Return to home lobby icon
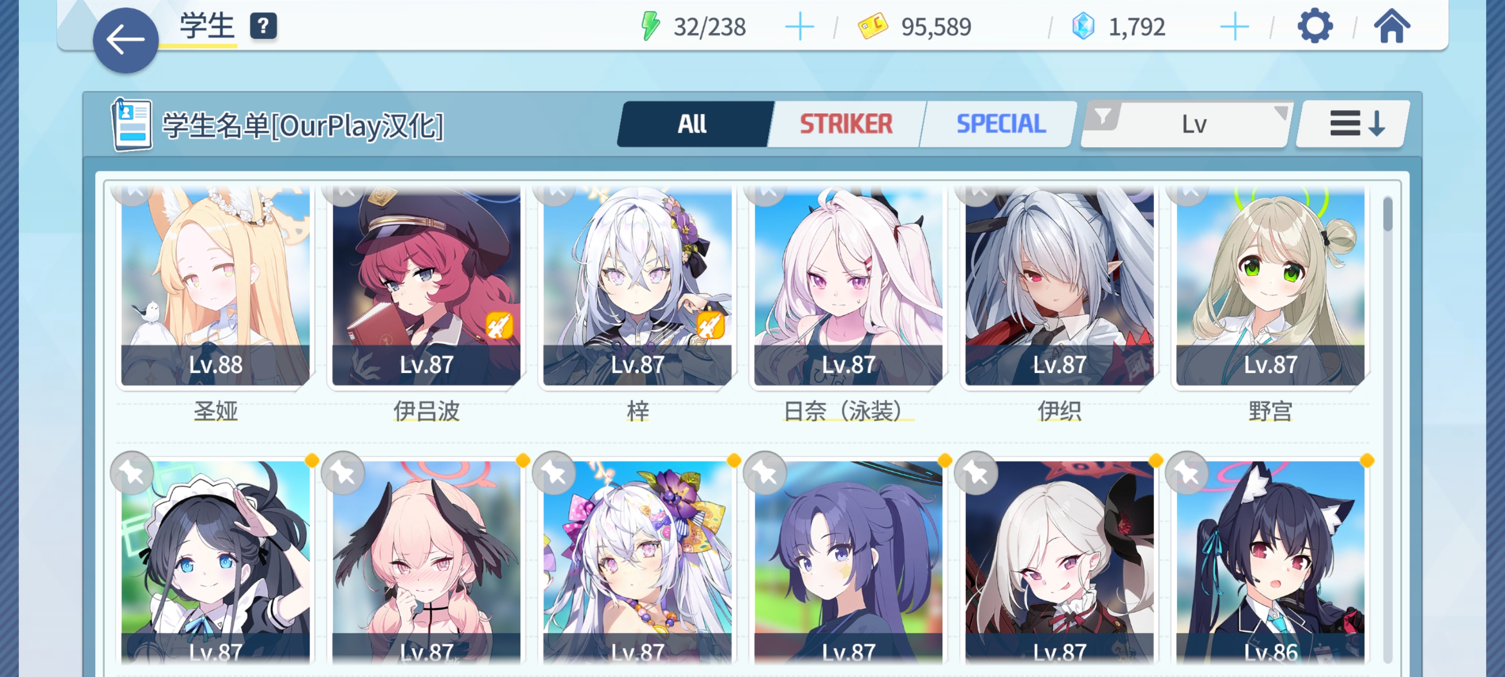 [x=1392, y=26]
